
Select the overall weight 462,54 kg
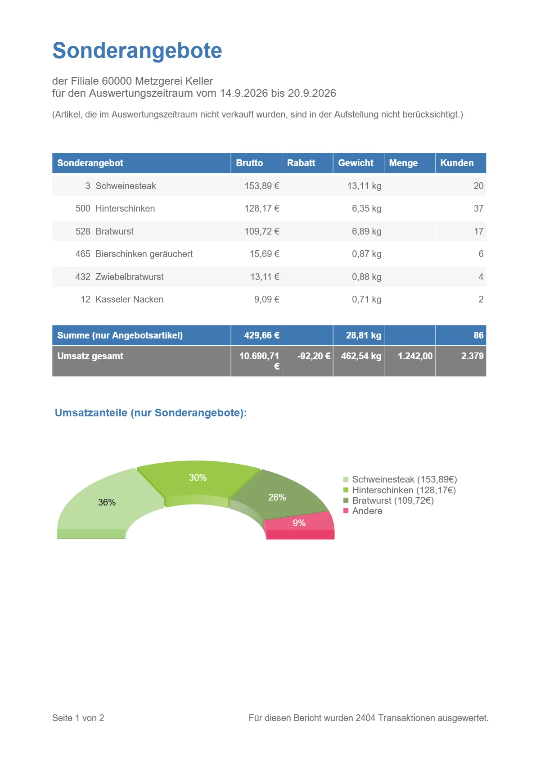point(361,356)
